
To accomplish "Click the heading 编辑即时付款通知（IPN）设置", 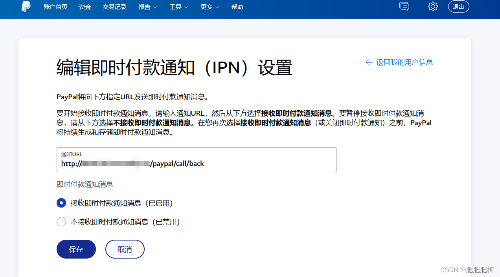I will (175, 68).
